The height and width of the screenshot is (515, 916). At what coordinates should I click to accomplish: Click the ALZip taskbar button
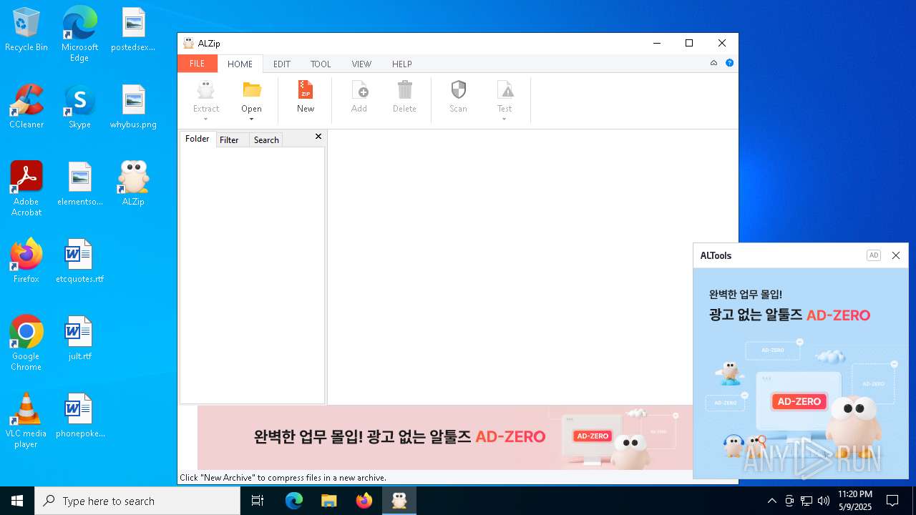click(399, 501)
